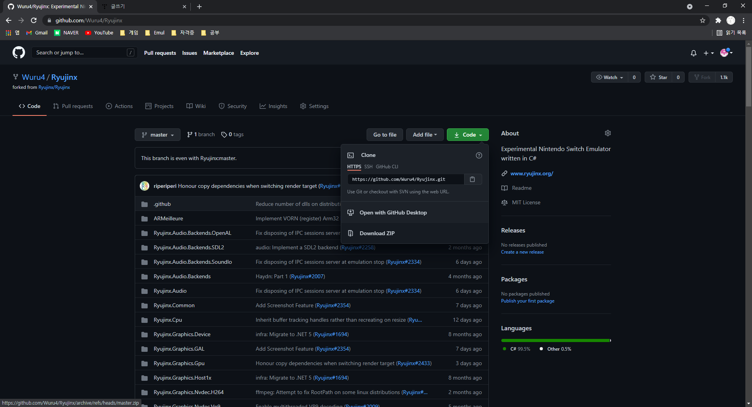Go back in browser history
Image resolution: width=752 pixels, height=407 pixels.
point(9,20)
